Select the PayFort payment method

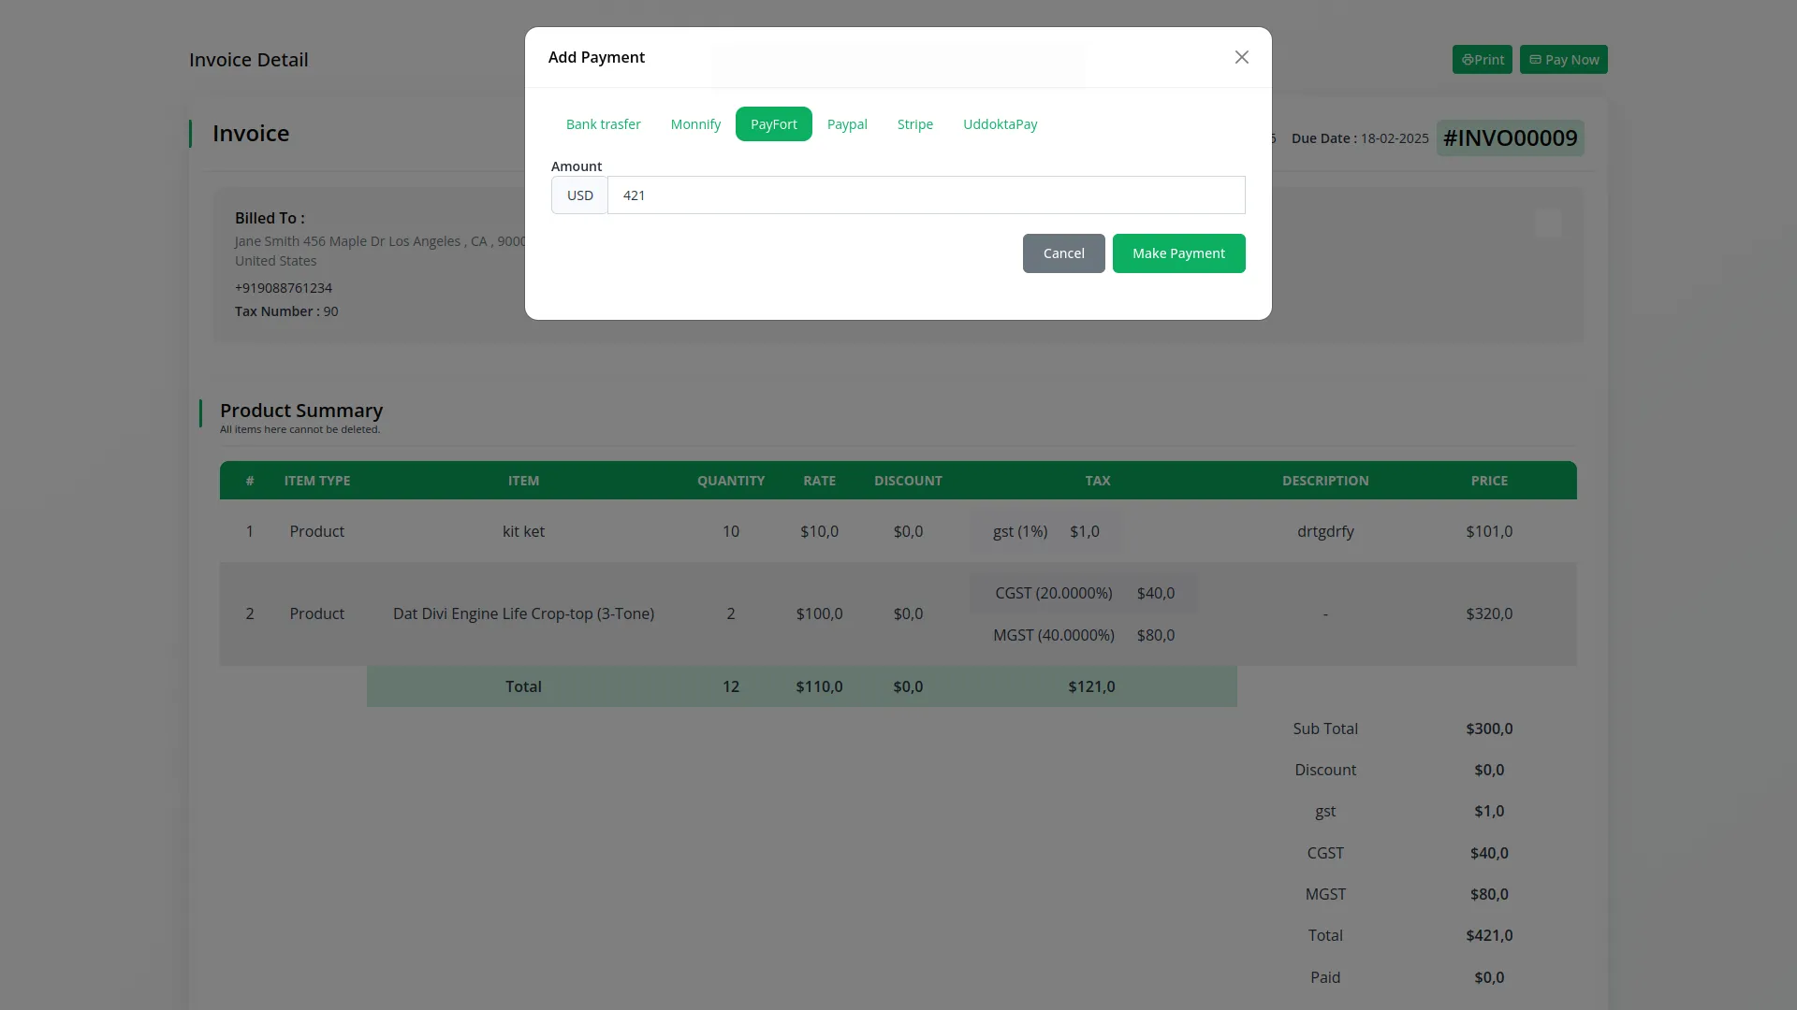point(773,123)
